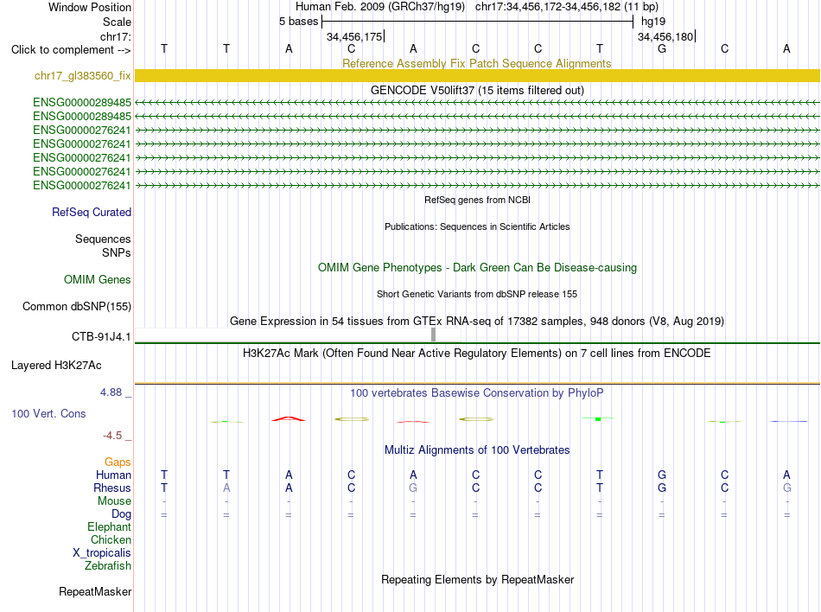The height and width of the screenshot is (612, 821).
Task: Click 'Human Feb. 2009 (GRCh37/hg19)' header text
Action: point(380,7)
